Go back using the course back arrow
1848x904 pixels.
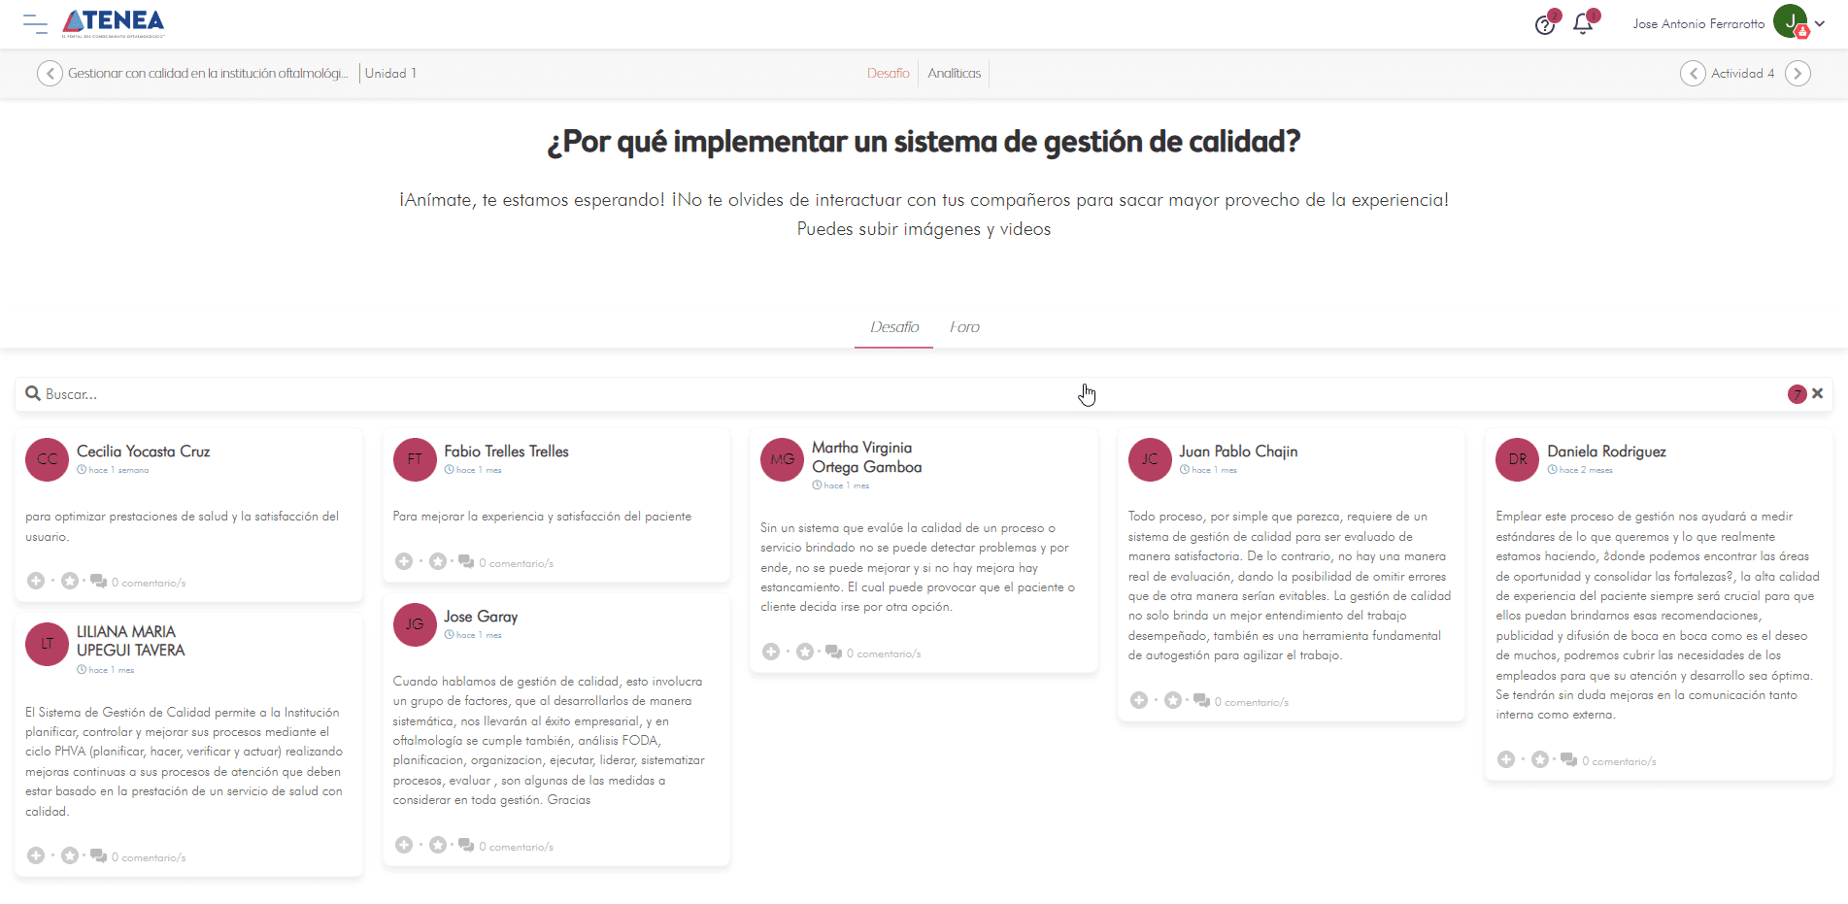tap(50, 74)
